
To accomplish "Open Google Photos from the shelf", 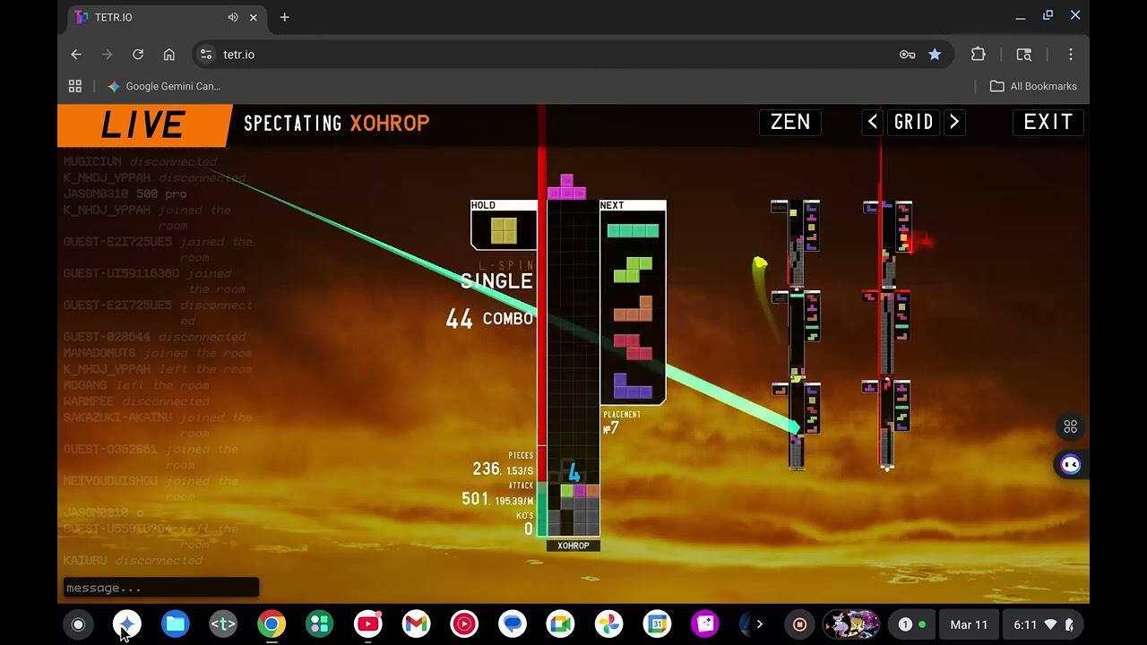I will click(609, 624).
